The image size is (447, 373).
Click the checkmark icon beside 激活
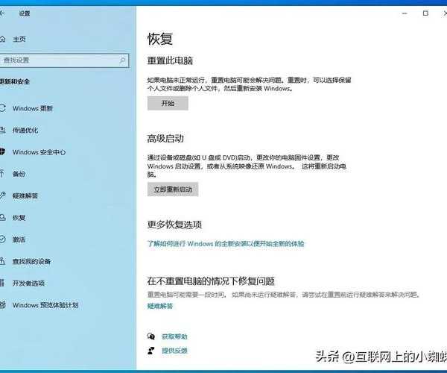tap(2, 239)
